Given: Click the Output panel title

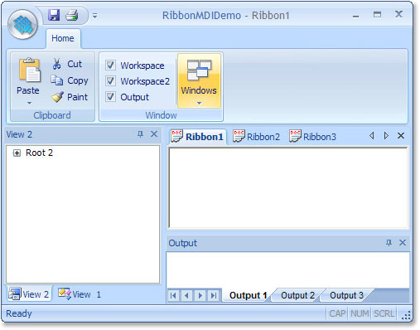Looking at the screenshot, I should tap(182, 243).
